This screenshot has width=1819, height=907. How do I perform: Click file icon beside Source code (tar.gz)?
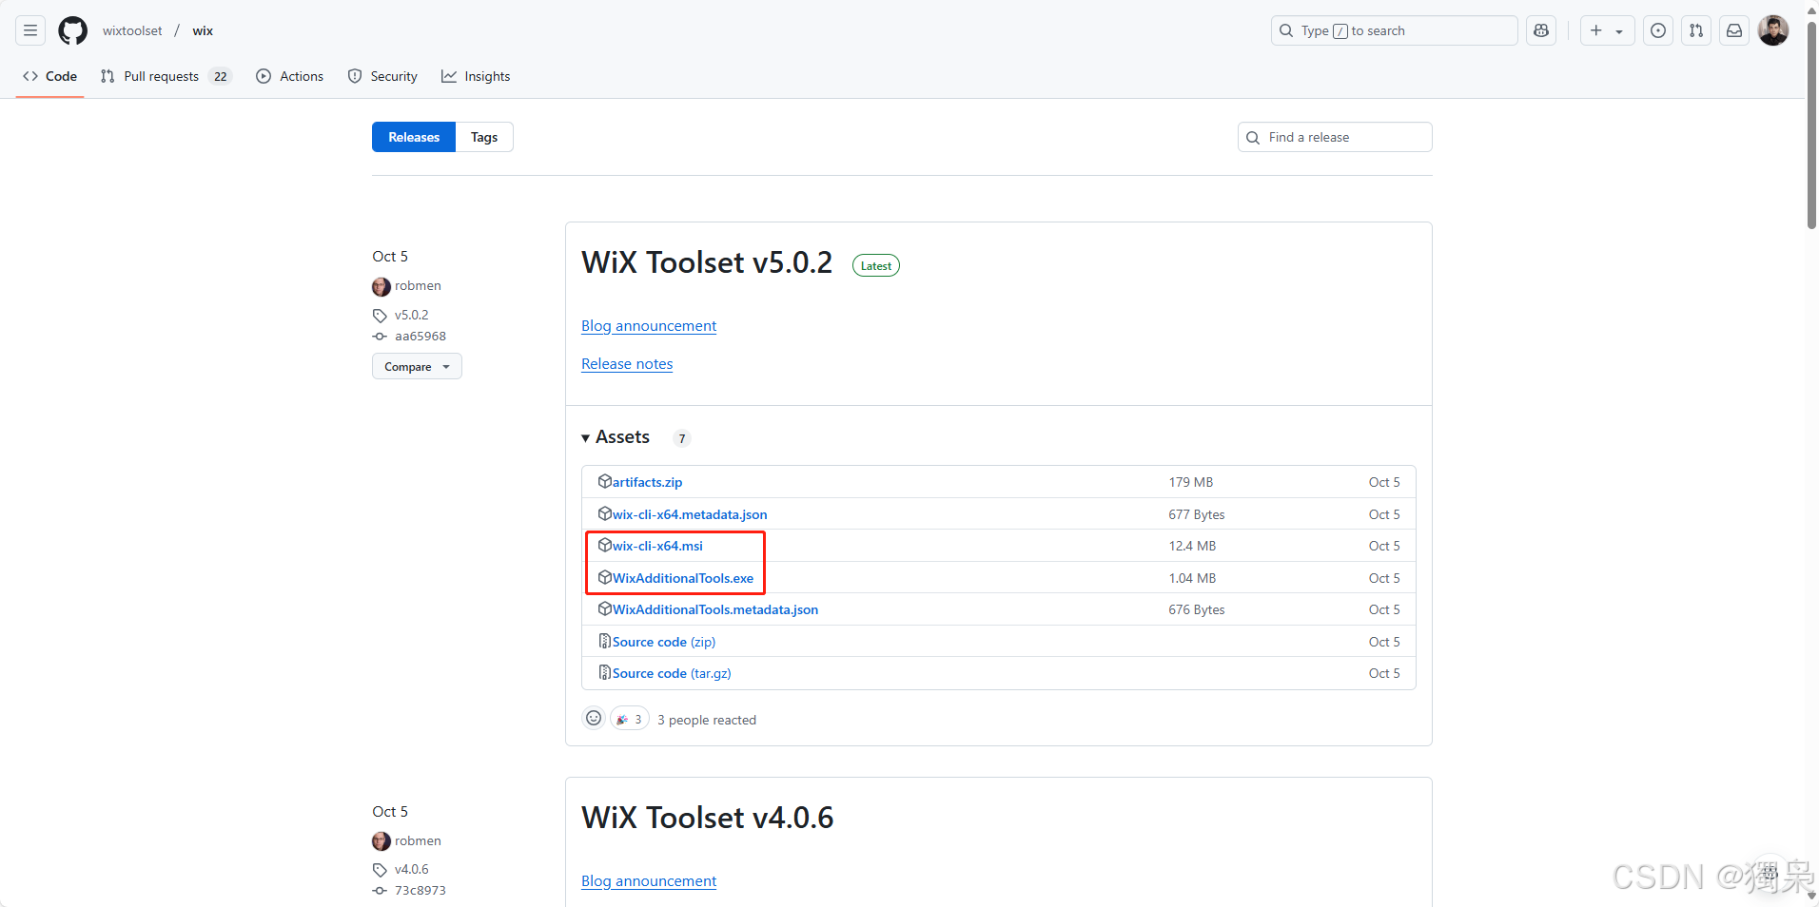click(604, 672)
